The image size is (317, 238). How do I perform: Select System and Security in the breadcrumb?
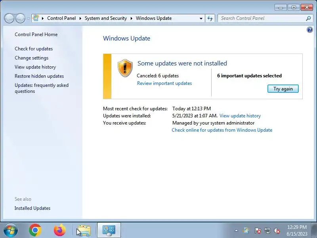click(105, 18)
